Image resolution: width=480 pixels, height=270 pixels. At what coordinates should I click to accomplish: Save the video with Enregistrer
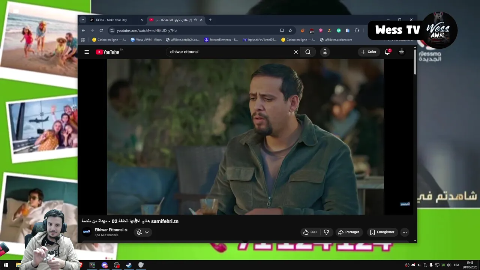382,232
